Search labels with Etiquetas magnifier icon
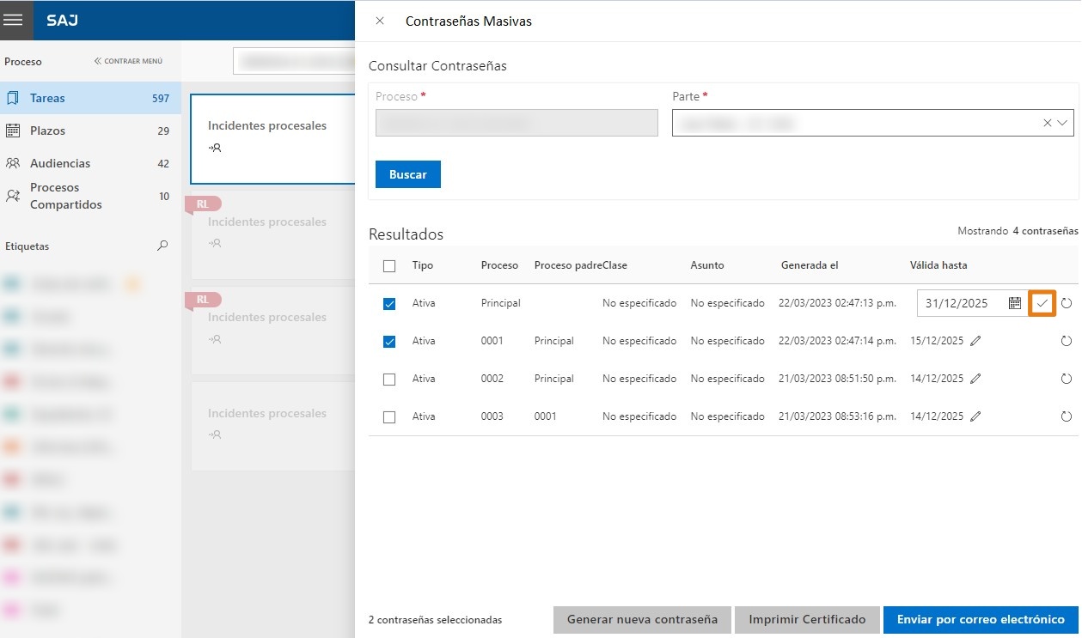The width and height of the screenshot is (1082, 638). coord(162,246)
